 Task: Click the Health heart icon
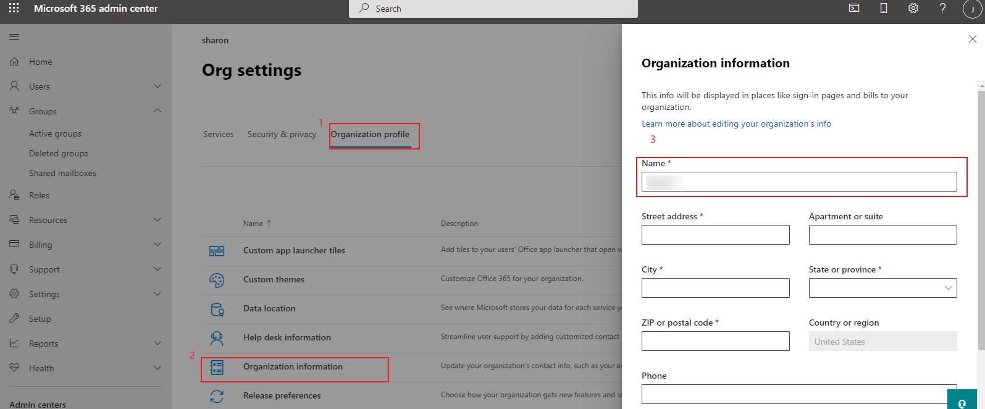14,368
